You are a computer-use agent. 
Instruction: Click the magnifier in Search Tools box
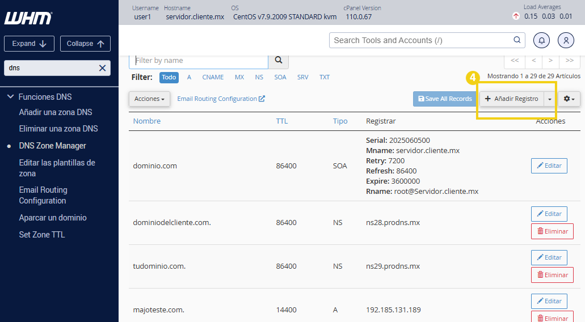pyautogui.click(x=517, y=40)
